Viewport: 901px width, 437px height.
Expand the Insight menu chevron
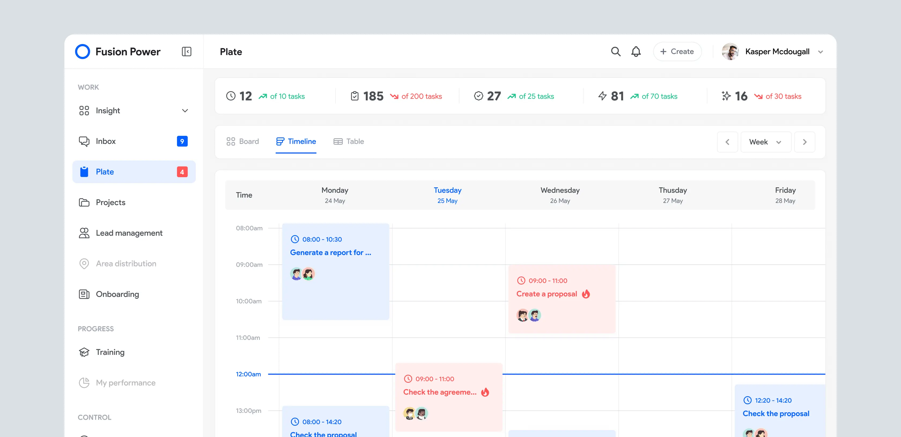click(x=185, y=111)
